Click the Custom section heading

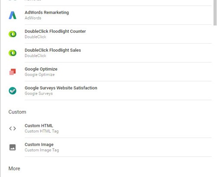pyautogui.click(x=17, y=112)
